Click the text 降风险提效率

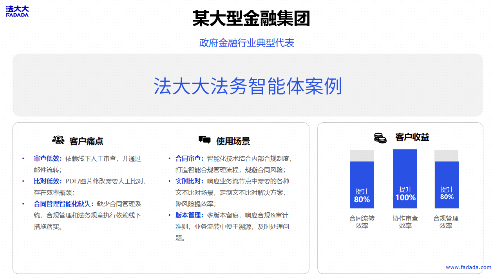click(194, 204)
